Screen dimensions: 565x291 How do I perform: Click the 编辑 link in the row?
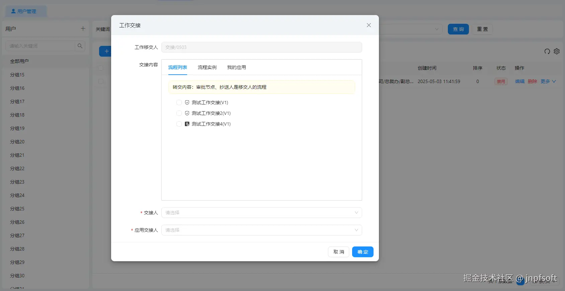pos(520,81)
